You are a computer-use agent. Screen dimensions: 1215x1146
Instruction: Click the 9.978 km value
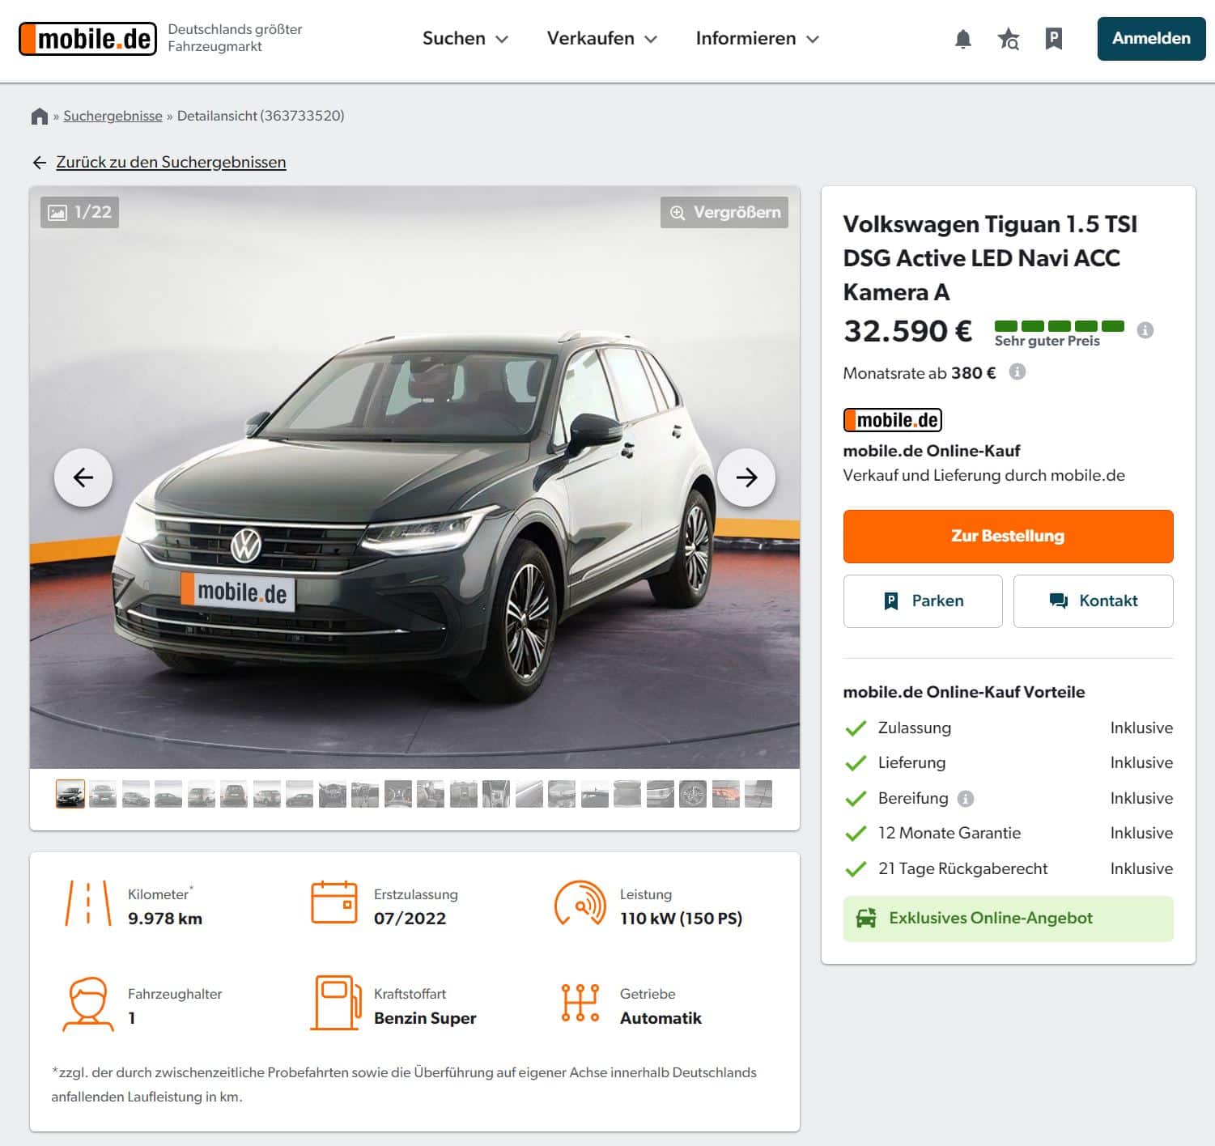165,919
